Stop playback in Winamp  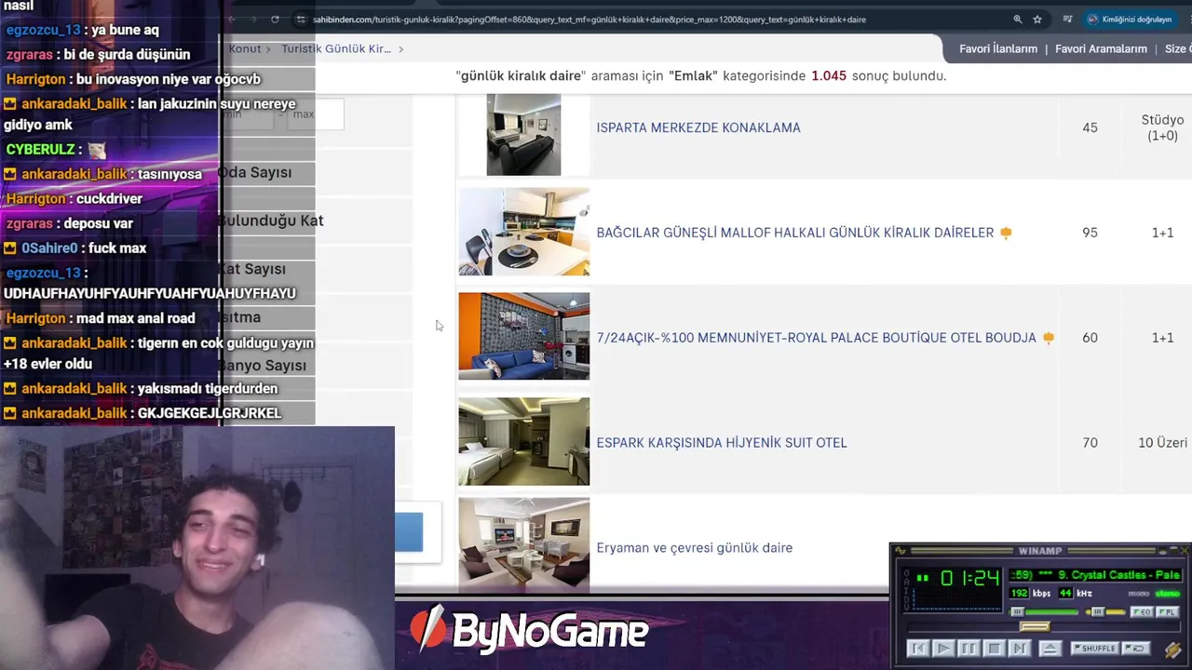point(995,649)
